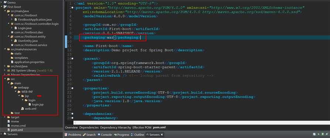Viewport: 330px width, 138px height.
Task: Open the Outline view tab
Action: coord(137,135)
